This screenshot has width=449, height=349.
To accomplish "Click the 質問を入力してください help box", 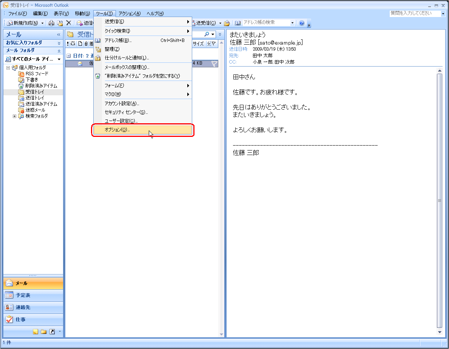I will click(415, 13).
